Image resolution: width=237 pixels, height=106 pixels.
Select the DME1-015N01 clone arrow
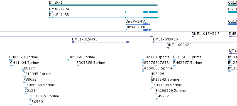pyautogui.click(x=101, y=42)
